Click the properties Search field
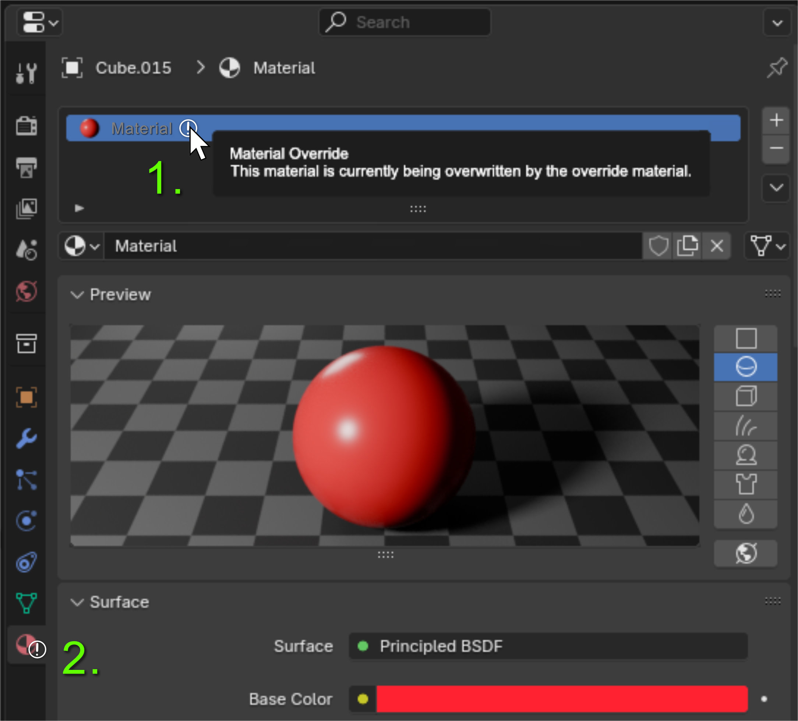This screenshot has width=798, height=721. coord(405,22)
